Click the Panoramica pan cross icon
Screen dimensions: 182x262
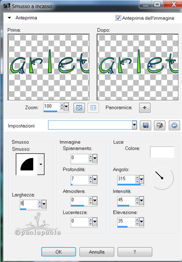point(145,108)
